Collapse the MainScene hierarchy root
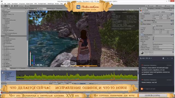The width and height of the screenshot is (175, 98). point(2,11)
